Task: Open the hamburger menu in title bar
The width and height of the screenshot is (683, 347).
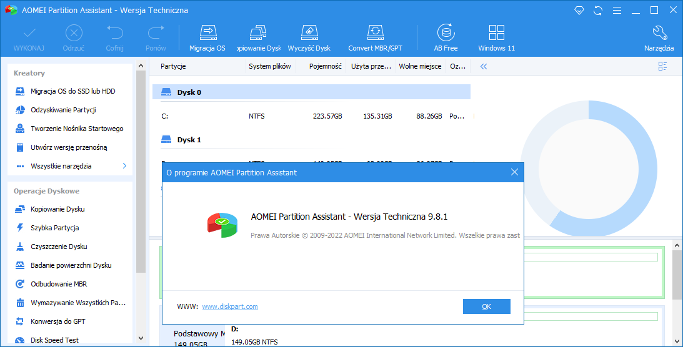Action: tap(617, 11)
